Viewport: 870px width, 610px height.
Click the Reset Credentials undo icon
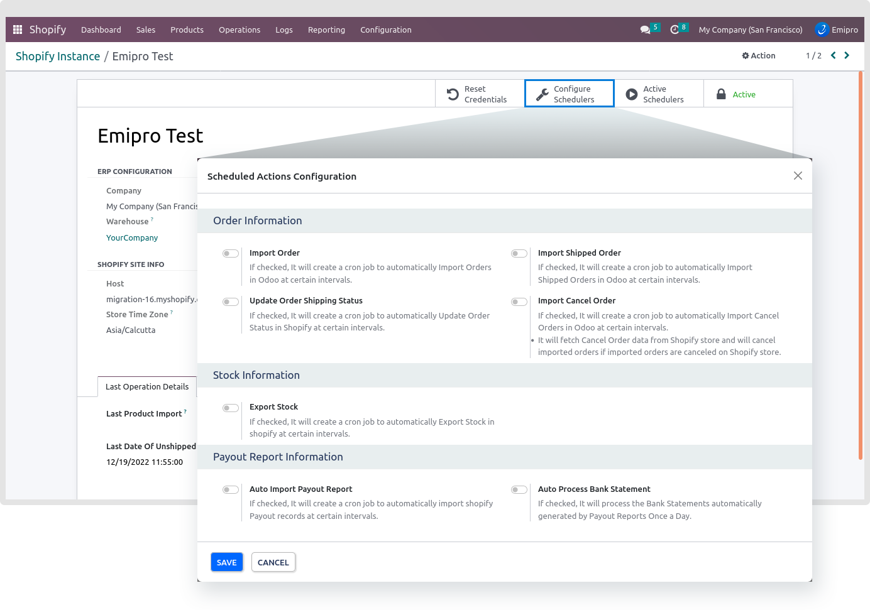pos(453,94)
